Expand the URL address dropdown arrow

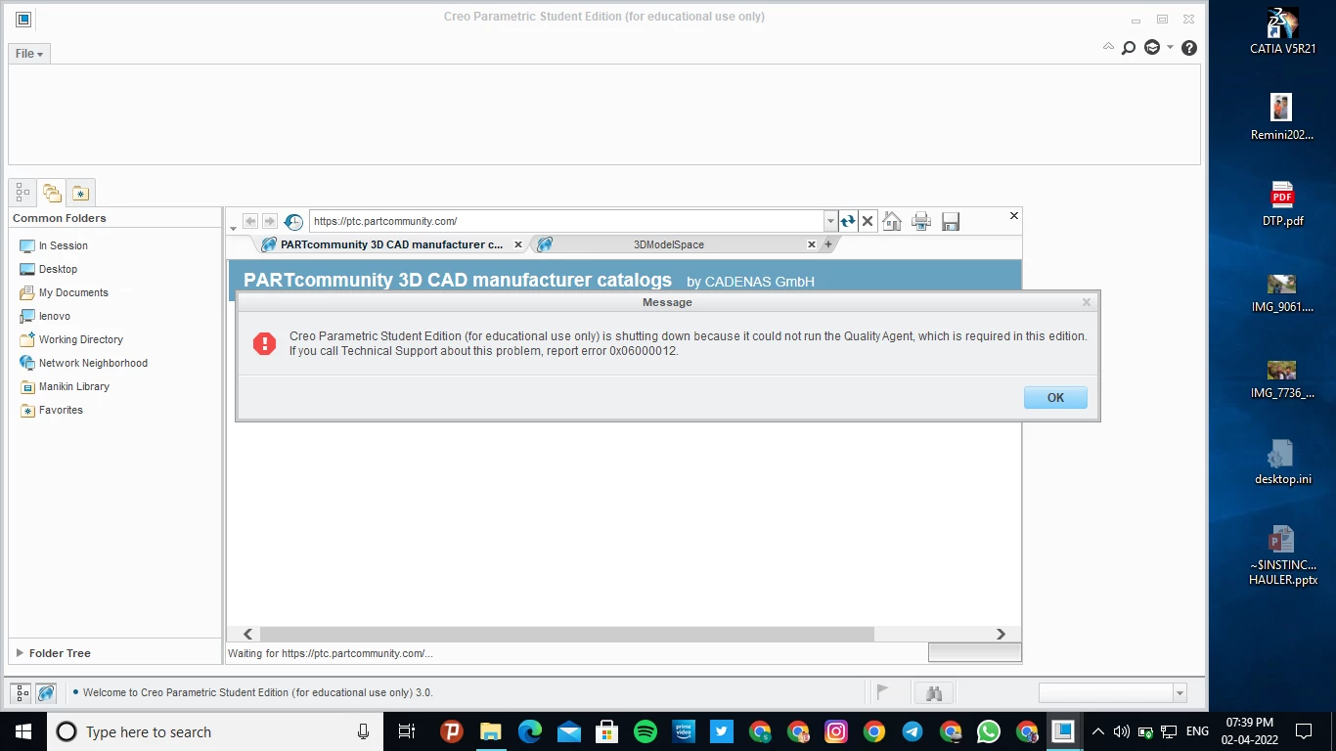pyautogui.click(x=830, y=221)
